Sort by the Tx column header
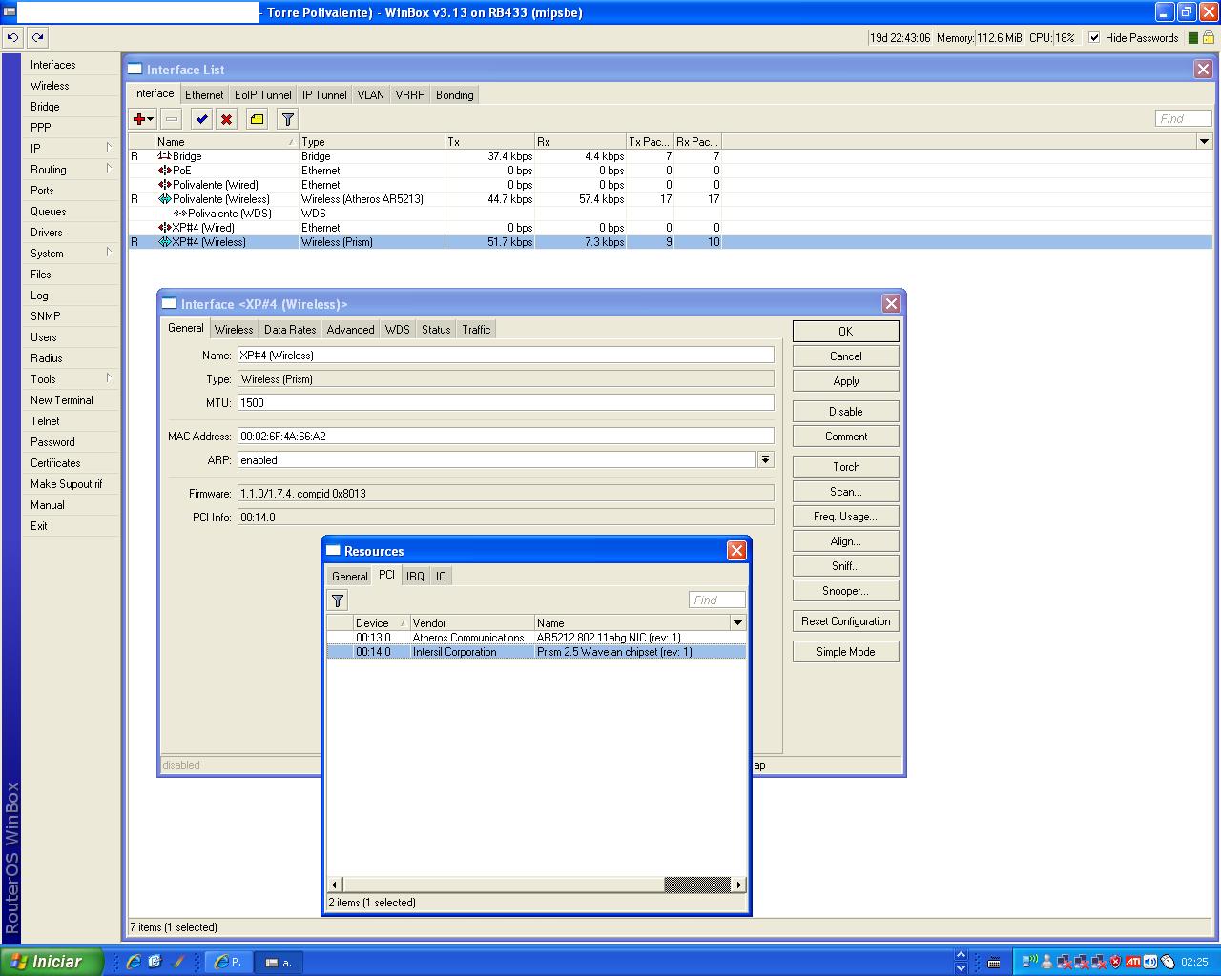1221x976 pixels. tap(488, 142)
